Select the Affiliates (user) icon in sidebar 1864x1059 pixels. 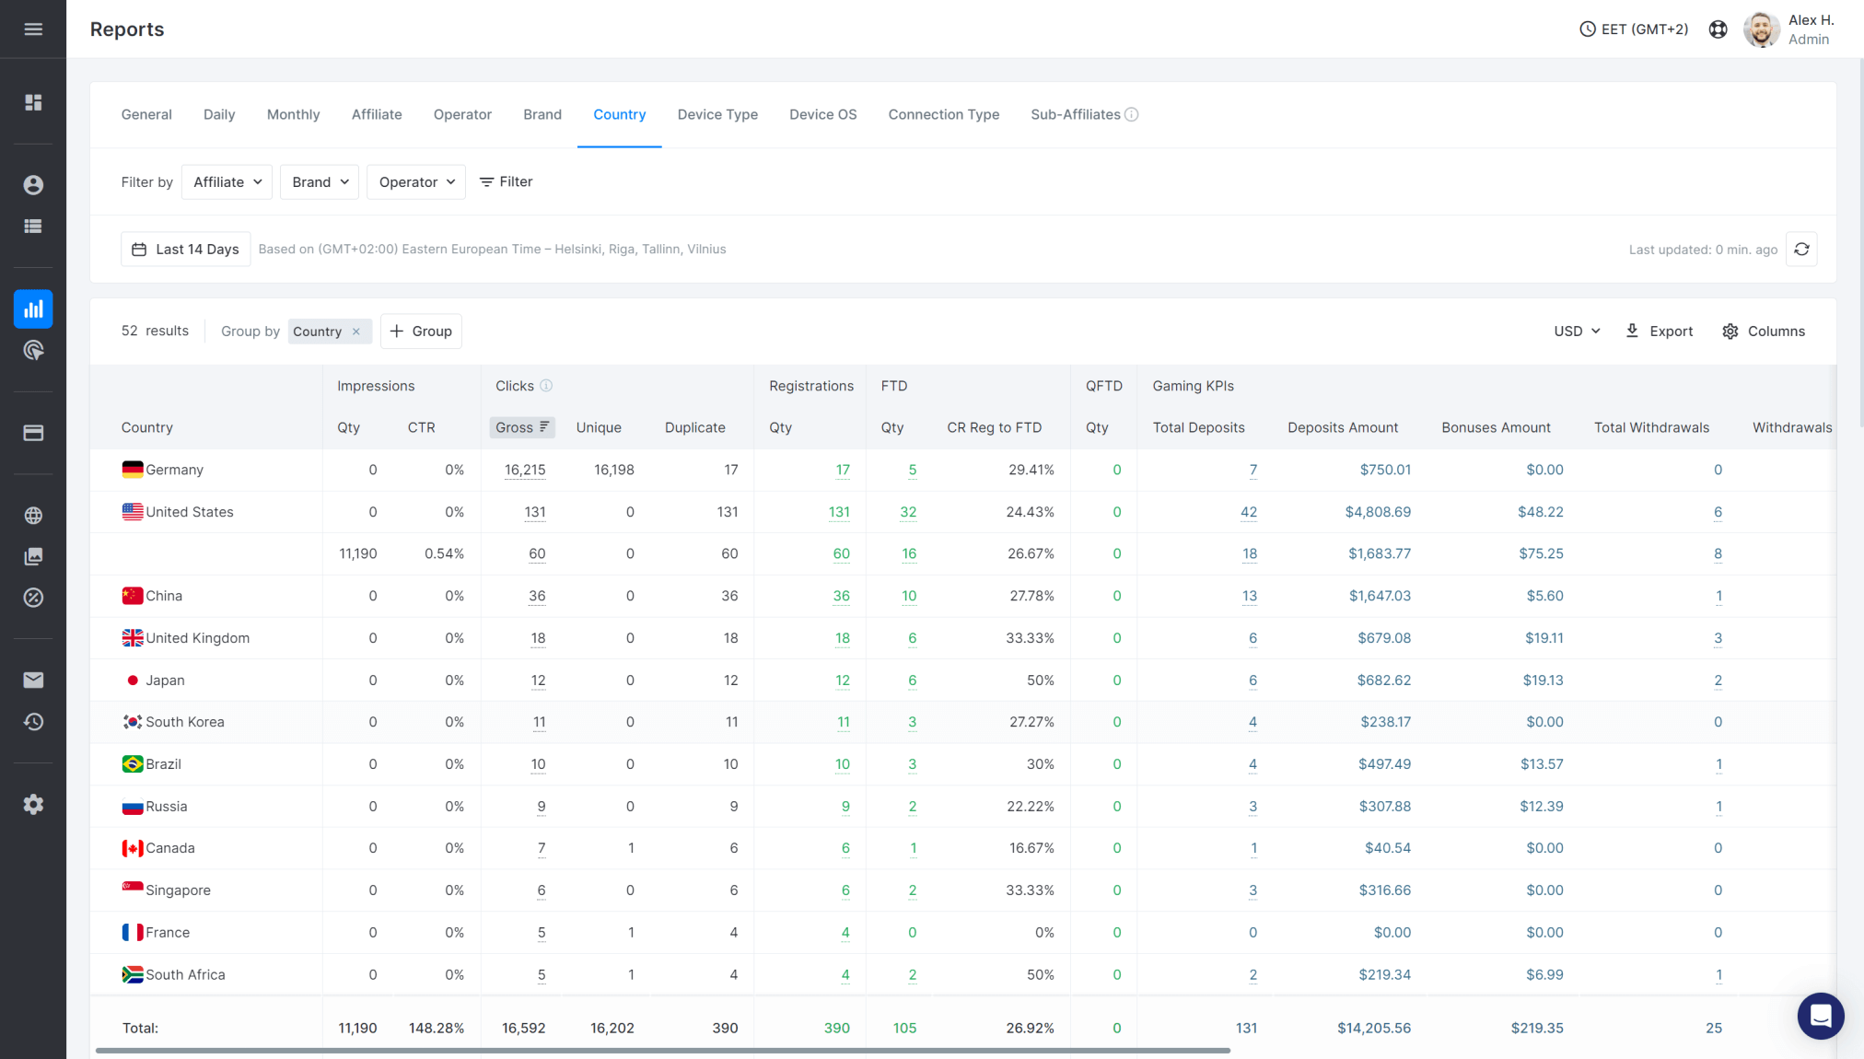click(x=33, y=184)
